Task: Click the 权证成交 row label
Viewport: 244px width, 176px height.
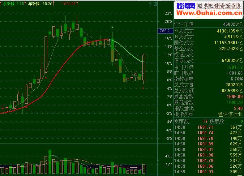Action: pyautogui.click(x=184, y=55)
